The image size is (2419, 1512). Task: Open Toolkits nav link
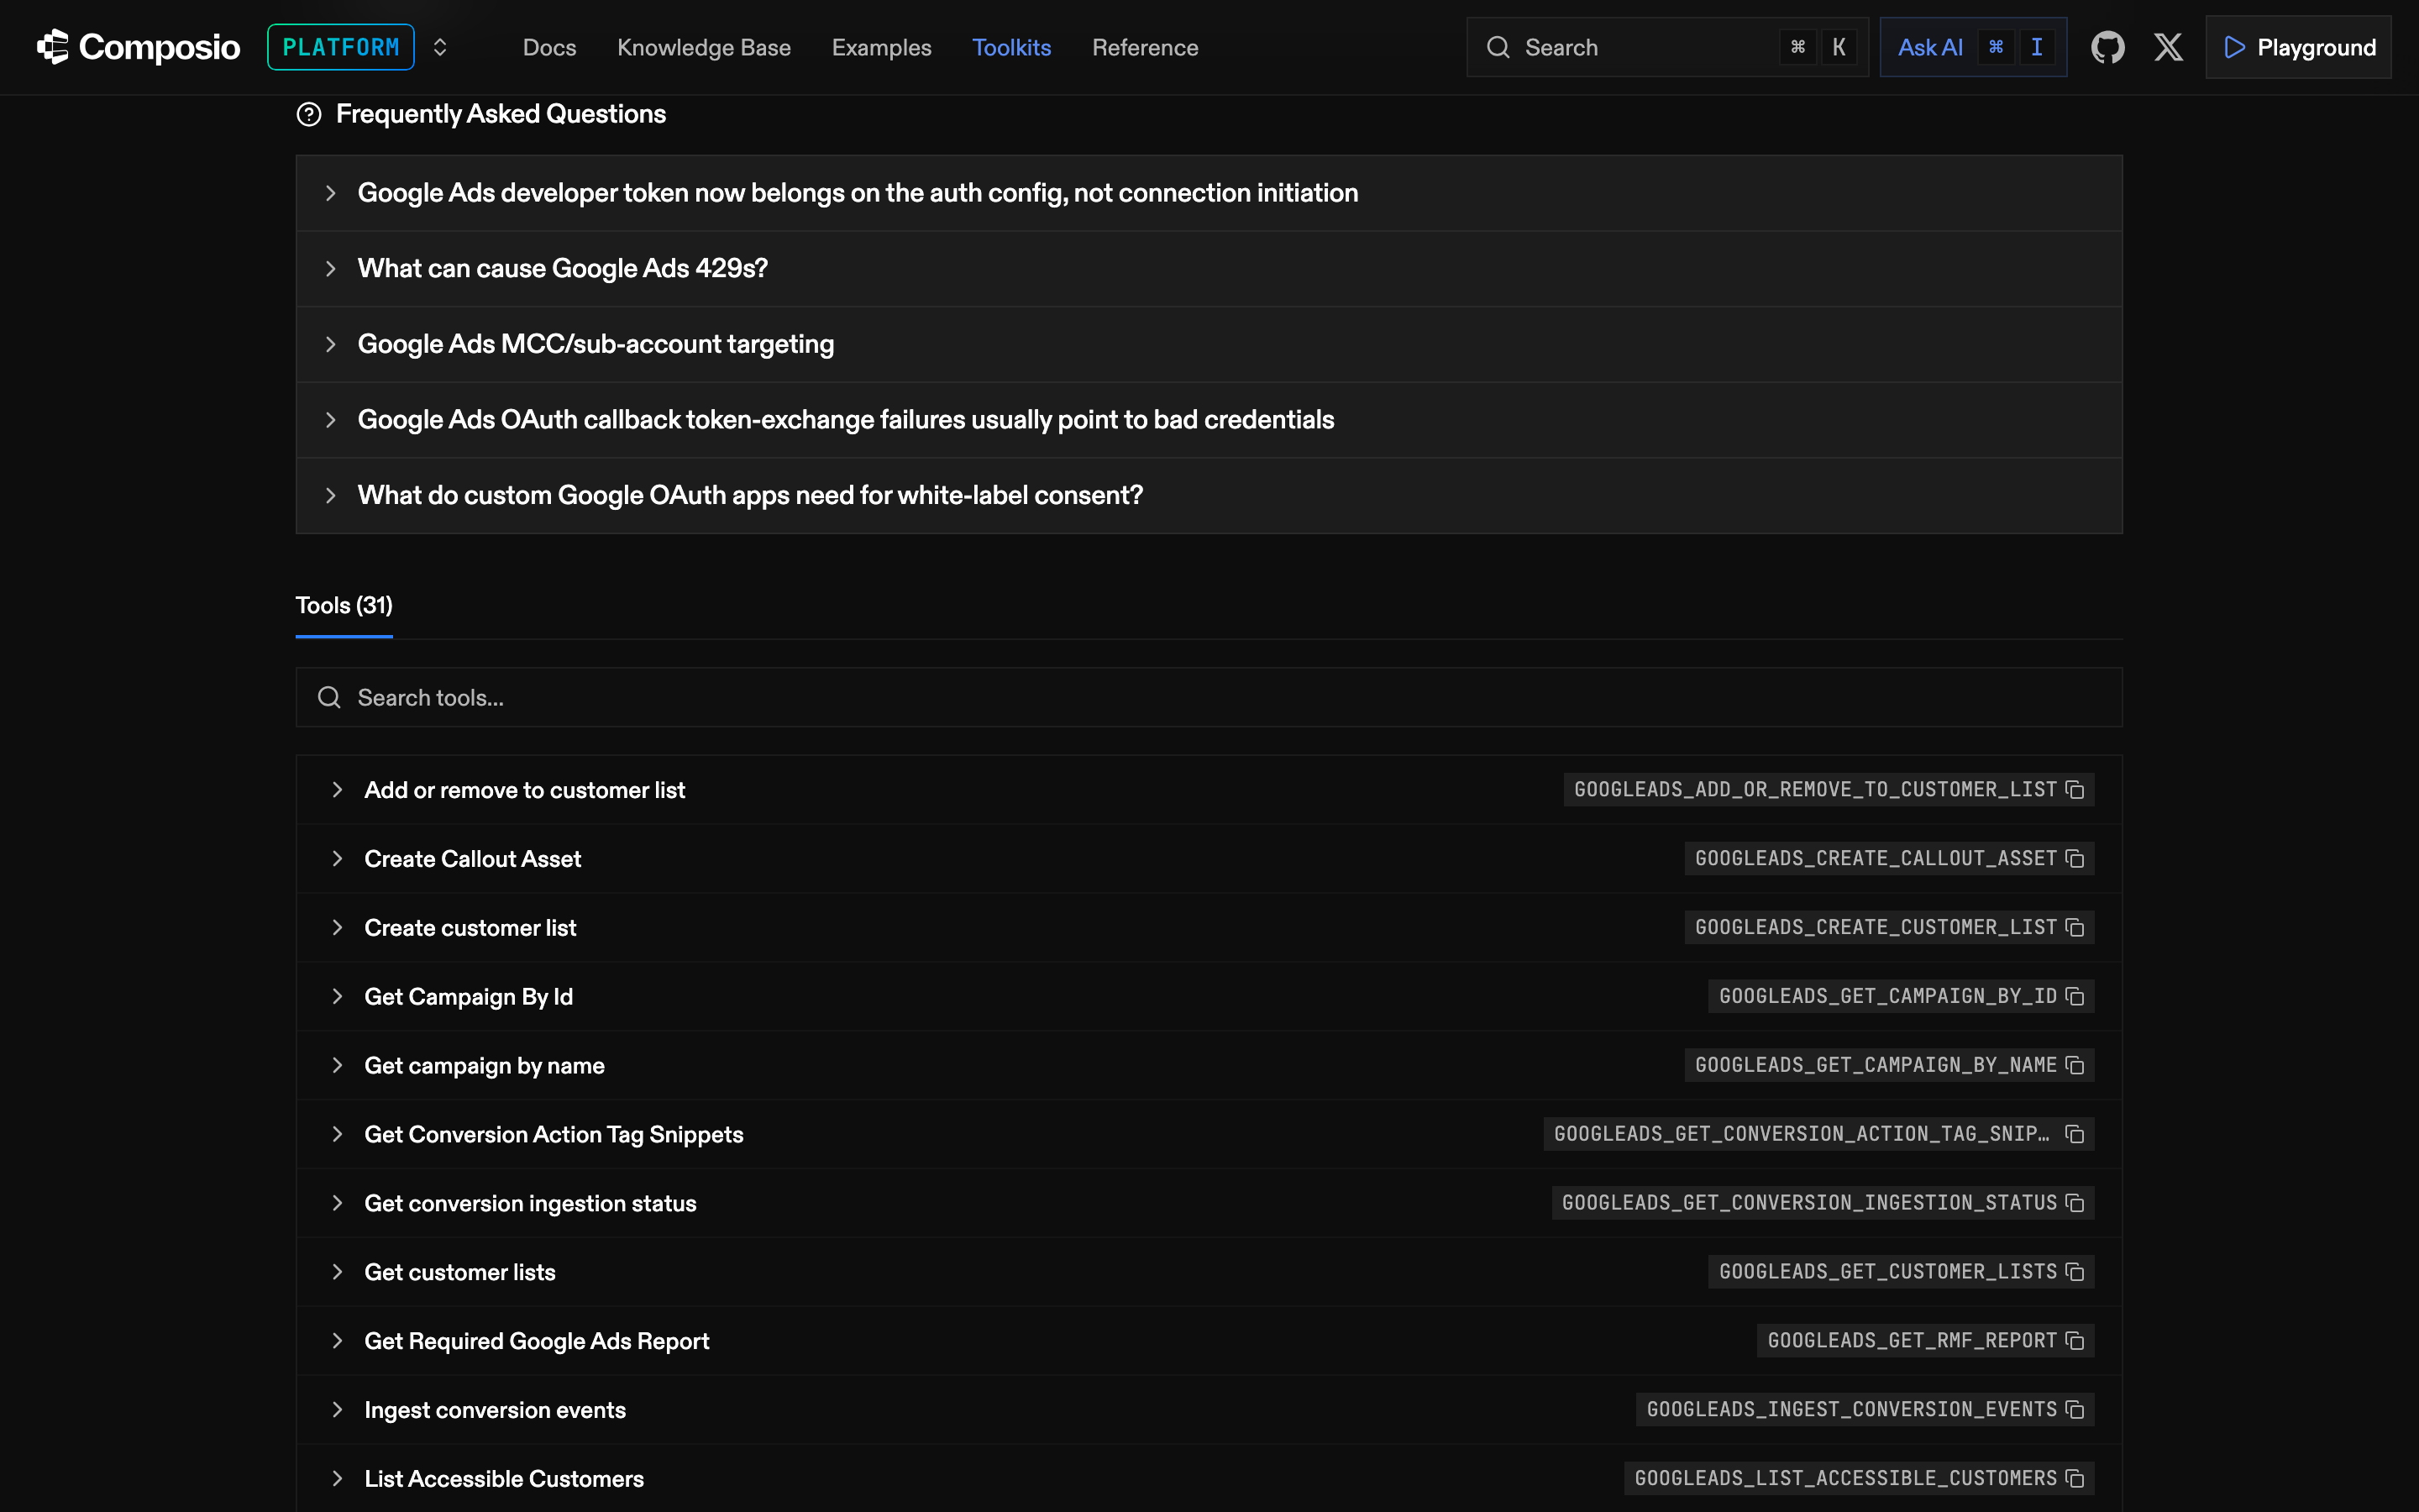click(x=1010, y=47)
